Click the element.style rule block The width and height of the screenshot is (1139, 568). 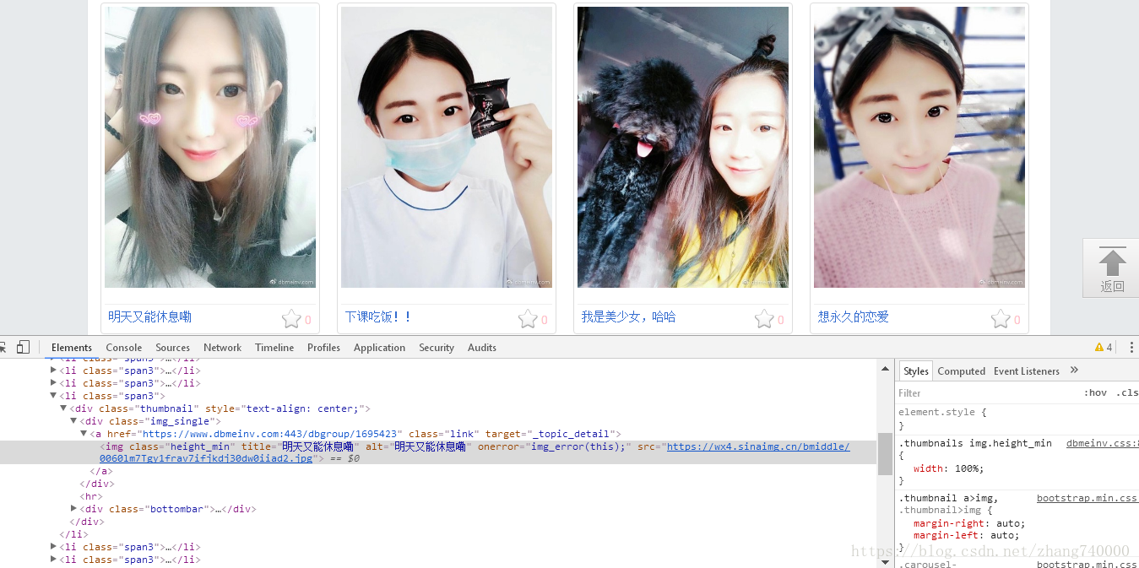click(1017, 419)
